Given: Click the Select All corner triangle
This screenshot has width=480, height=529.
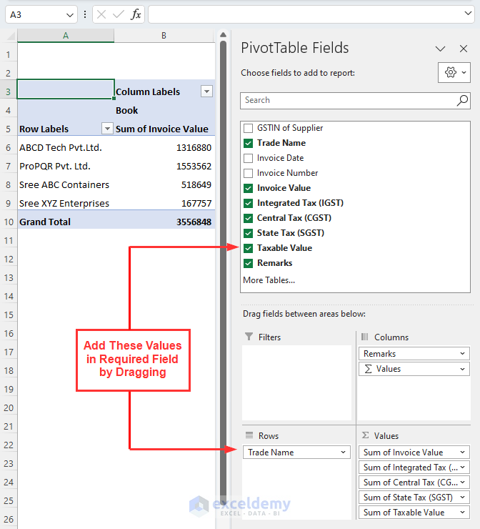Looking at the screenshot, I should coord(11,36).
